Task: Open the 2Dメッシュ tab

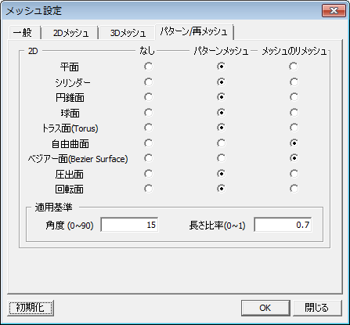Action: [70, 33]
